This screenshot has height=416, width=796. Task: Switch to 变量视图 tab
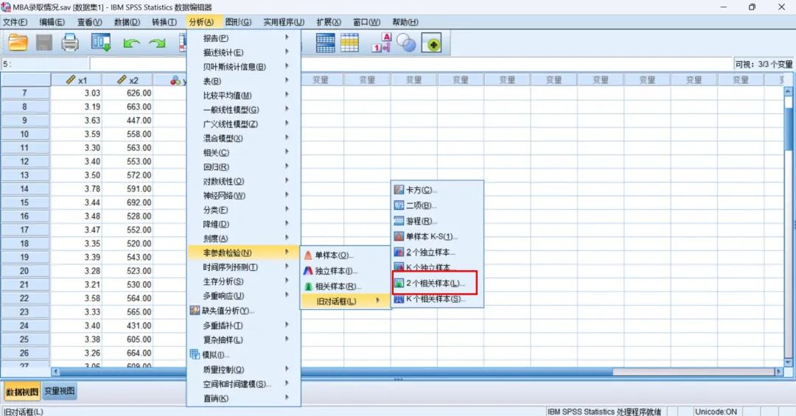[x=60, y=391]
